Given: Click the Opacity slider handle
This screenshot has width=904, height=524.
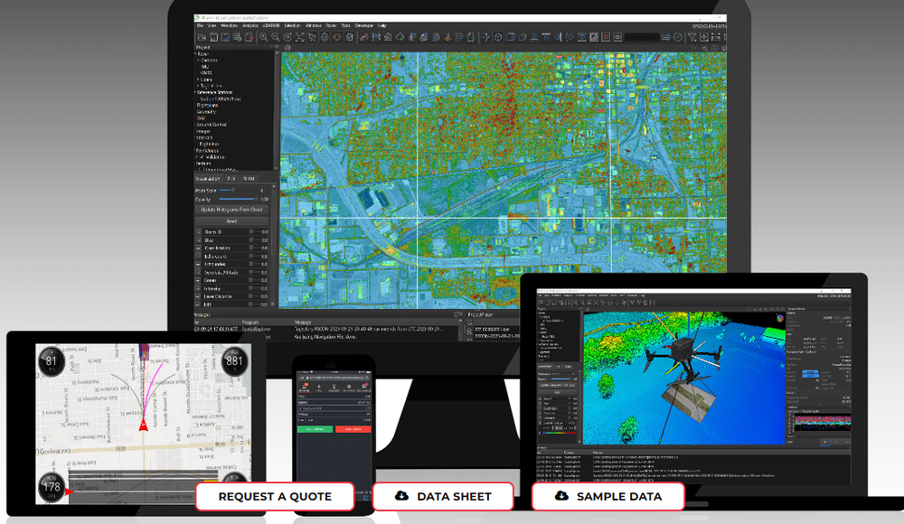Looking at the screenshot, I should (x=257, y=199).
